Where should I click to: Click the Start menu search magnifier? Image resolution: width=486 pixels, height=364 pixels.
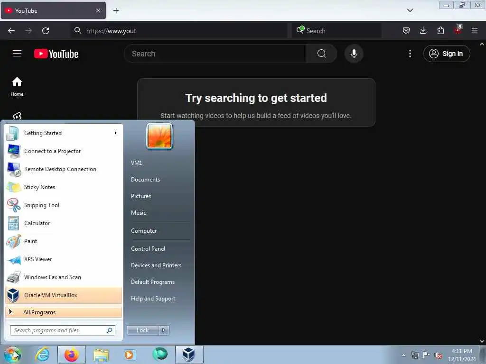coord(110,330)
